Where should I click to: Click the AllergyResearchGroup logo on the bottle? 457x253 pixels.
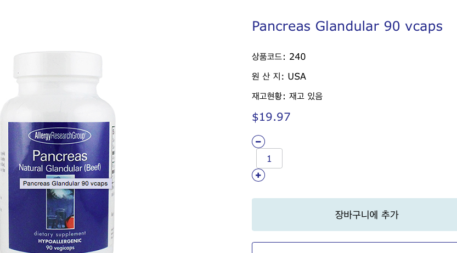[x=60, y=136]
